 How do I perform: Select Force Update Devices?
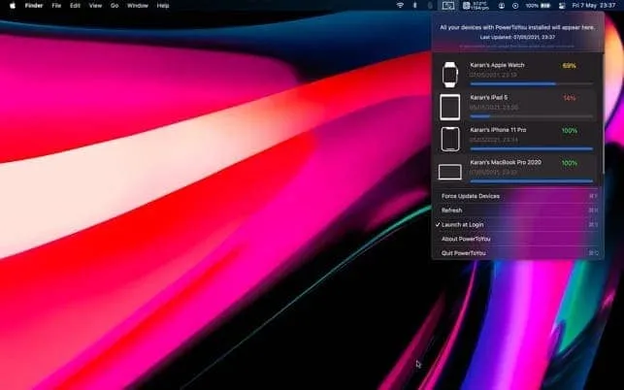click(x=471, y=196)
